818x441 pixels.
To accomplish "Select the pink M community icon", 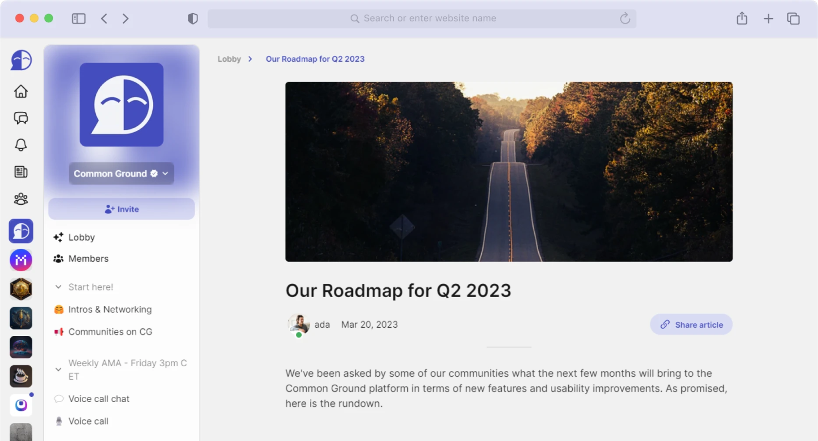I will pos(21,260).
